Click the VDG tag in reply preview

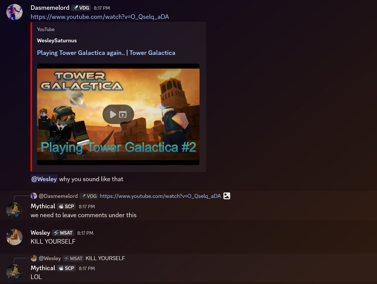(89, 196)
